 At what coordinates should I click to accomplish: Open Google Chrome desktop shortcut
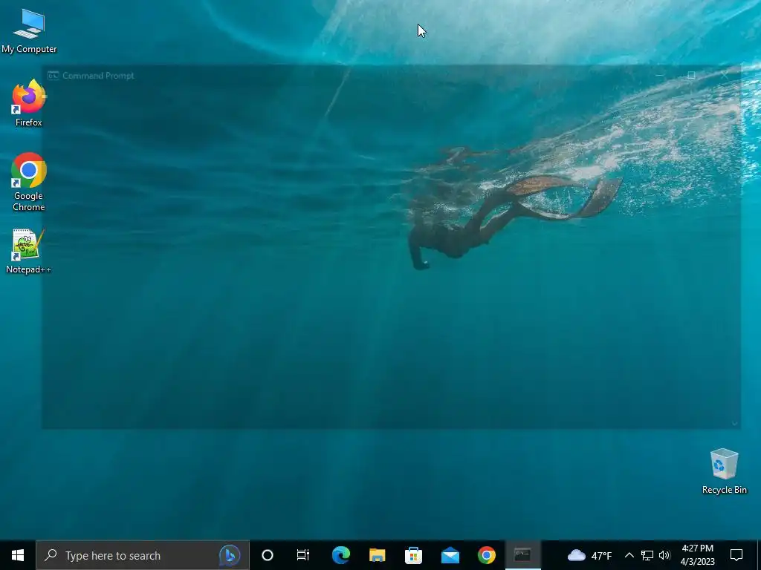(x=29, y=183)
